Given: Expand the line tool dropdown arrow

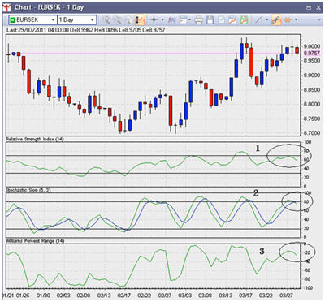Looking at the screenshot, I should point(266,20).
